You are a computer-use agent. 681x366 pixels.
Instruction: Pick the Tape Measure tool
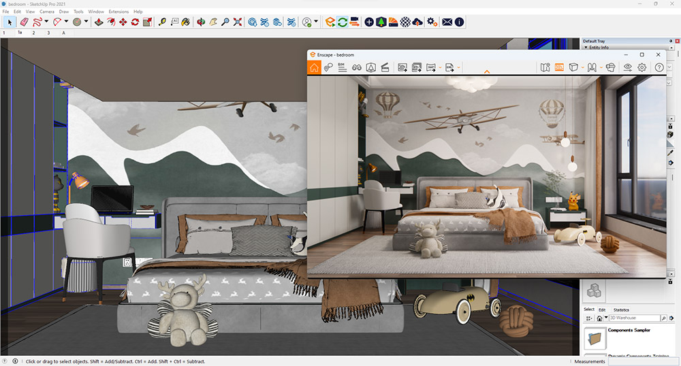pyautogui.click(x=163, y=22)
